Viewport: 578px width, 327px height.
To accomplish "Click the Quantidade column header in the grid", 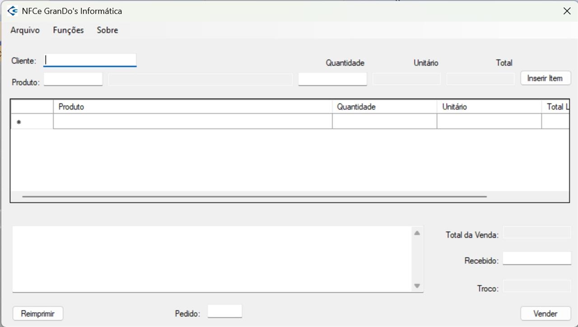I will (384, 107).
